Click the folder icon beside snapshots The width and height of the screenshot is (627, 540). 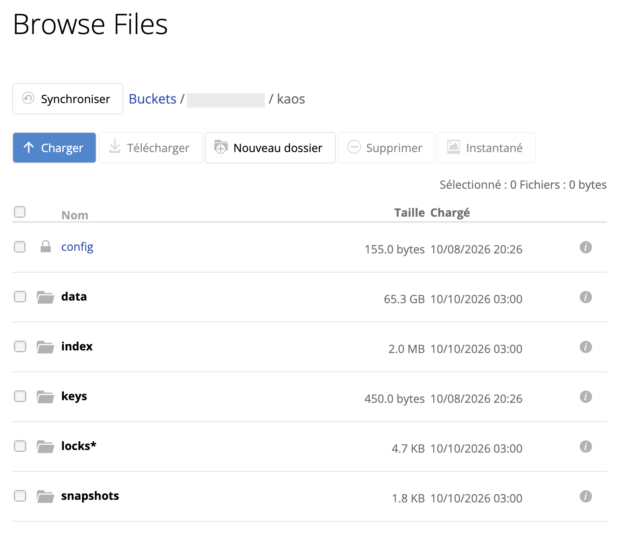point(45,496)
